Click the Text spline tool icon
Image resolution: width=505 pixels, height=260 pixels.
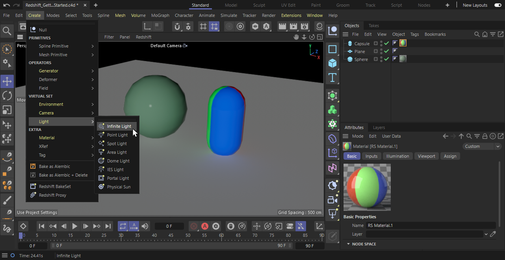click(x=332, y=77)
